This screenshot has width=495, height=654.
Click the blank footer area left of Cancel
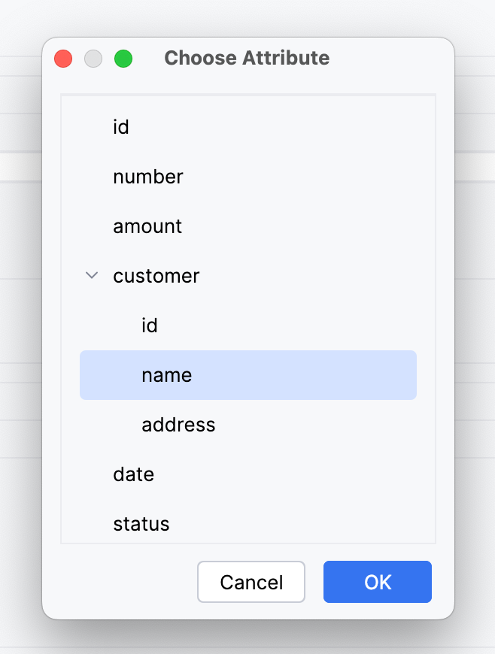(x=120, y=582)
